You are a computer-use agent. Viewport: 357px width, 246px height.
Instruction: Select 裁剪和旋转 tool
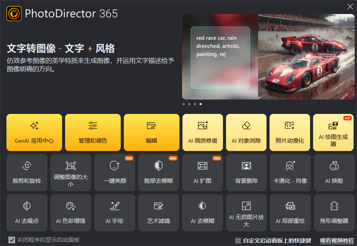pyautogui.click(x=27, y=172)
